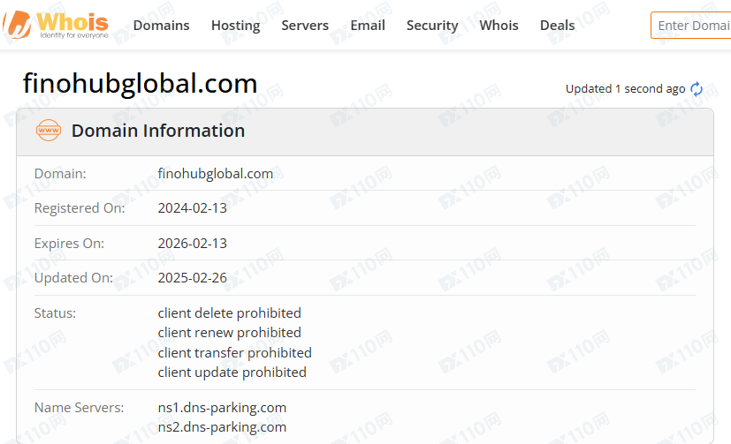The width and height of the screenshot is (731, 444).
Task: Click the Updated On date 2025-02-26
Action: [x=192, y=277]
